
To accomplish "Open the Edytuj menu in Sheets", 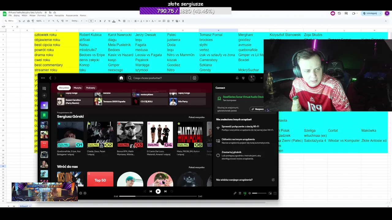I will (x=17, y=15).
